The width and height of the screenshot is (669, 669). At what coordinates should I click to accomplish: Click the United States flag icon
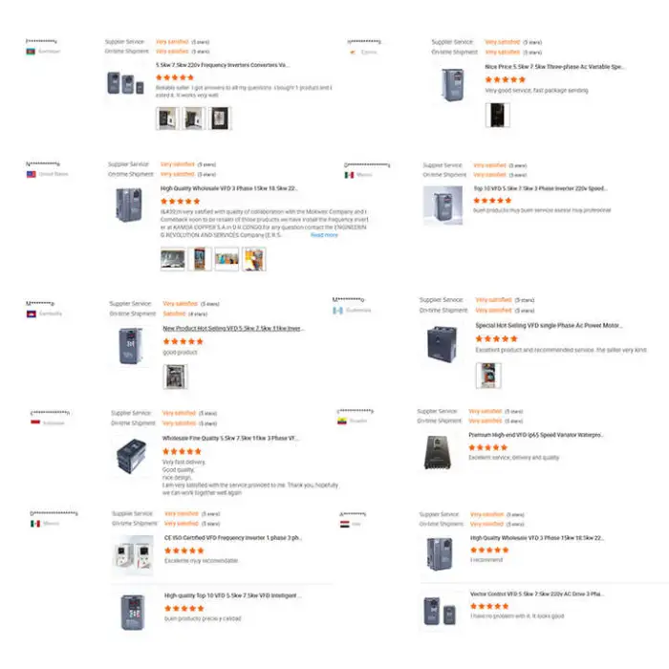point(31,175)
